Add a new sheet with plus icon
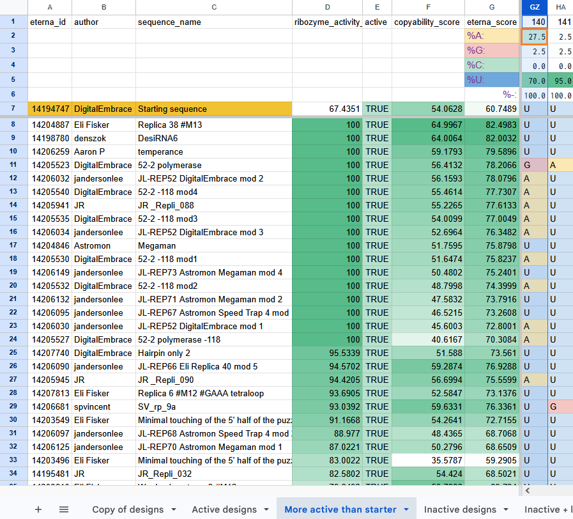This screenshot has width=573, height=519. click(x=38, y=509)
